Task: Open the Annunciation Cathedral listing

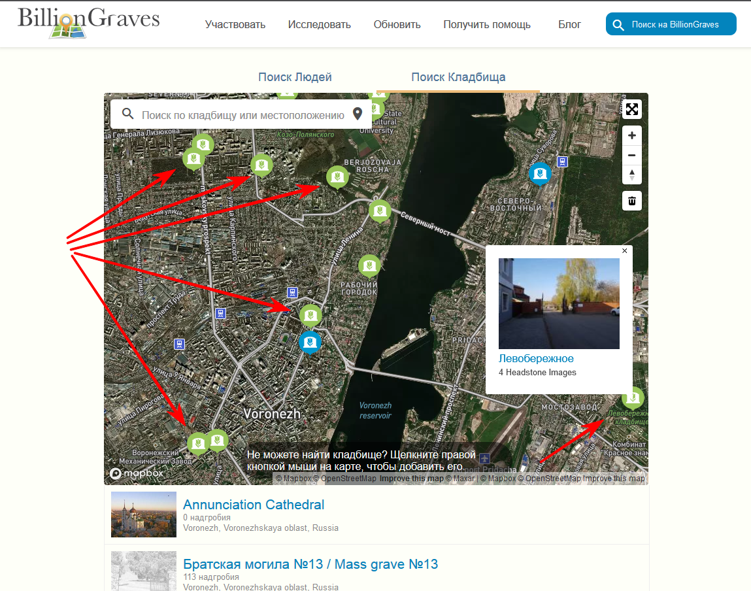Action: [x=254, y=505]
